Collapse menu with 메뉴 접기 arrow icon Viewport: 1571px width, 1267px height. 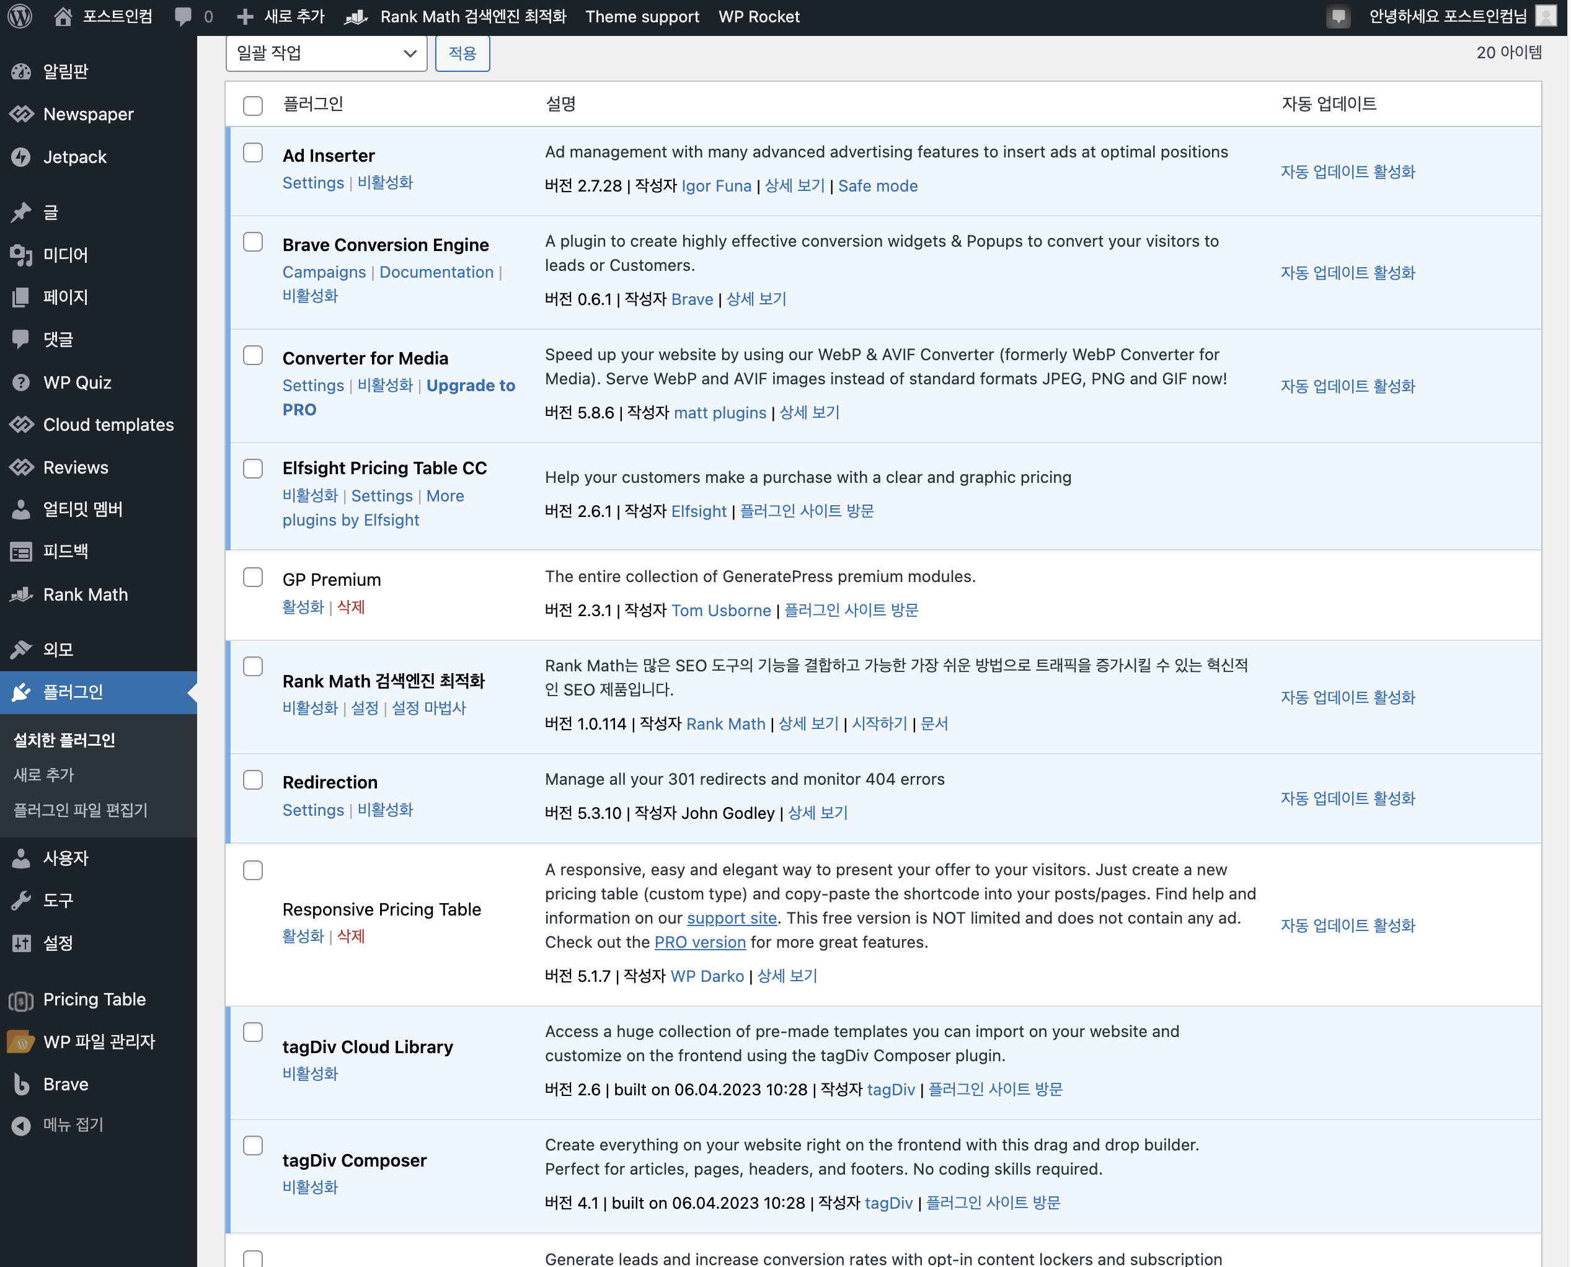tap(21, 1126)
